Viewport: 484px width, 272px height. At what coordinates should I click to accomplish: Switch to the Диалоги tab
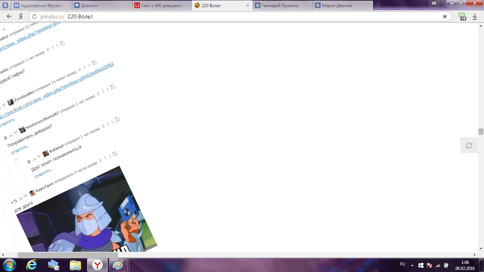102,5
